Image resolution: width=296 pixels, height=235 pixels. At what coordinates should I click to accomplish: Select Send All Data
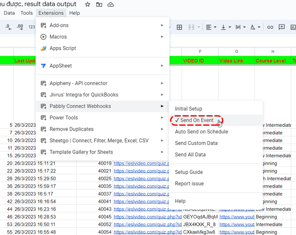coord(216,155)
